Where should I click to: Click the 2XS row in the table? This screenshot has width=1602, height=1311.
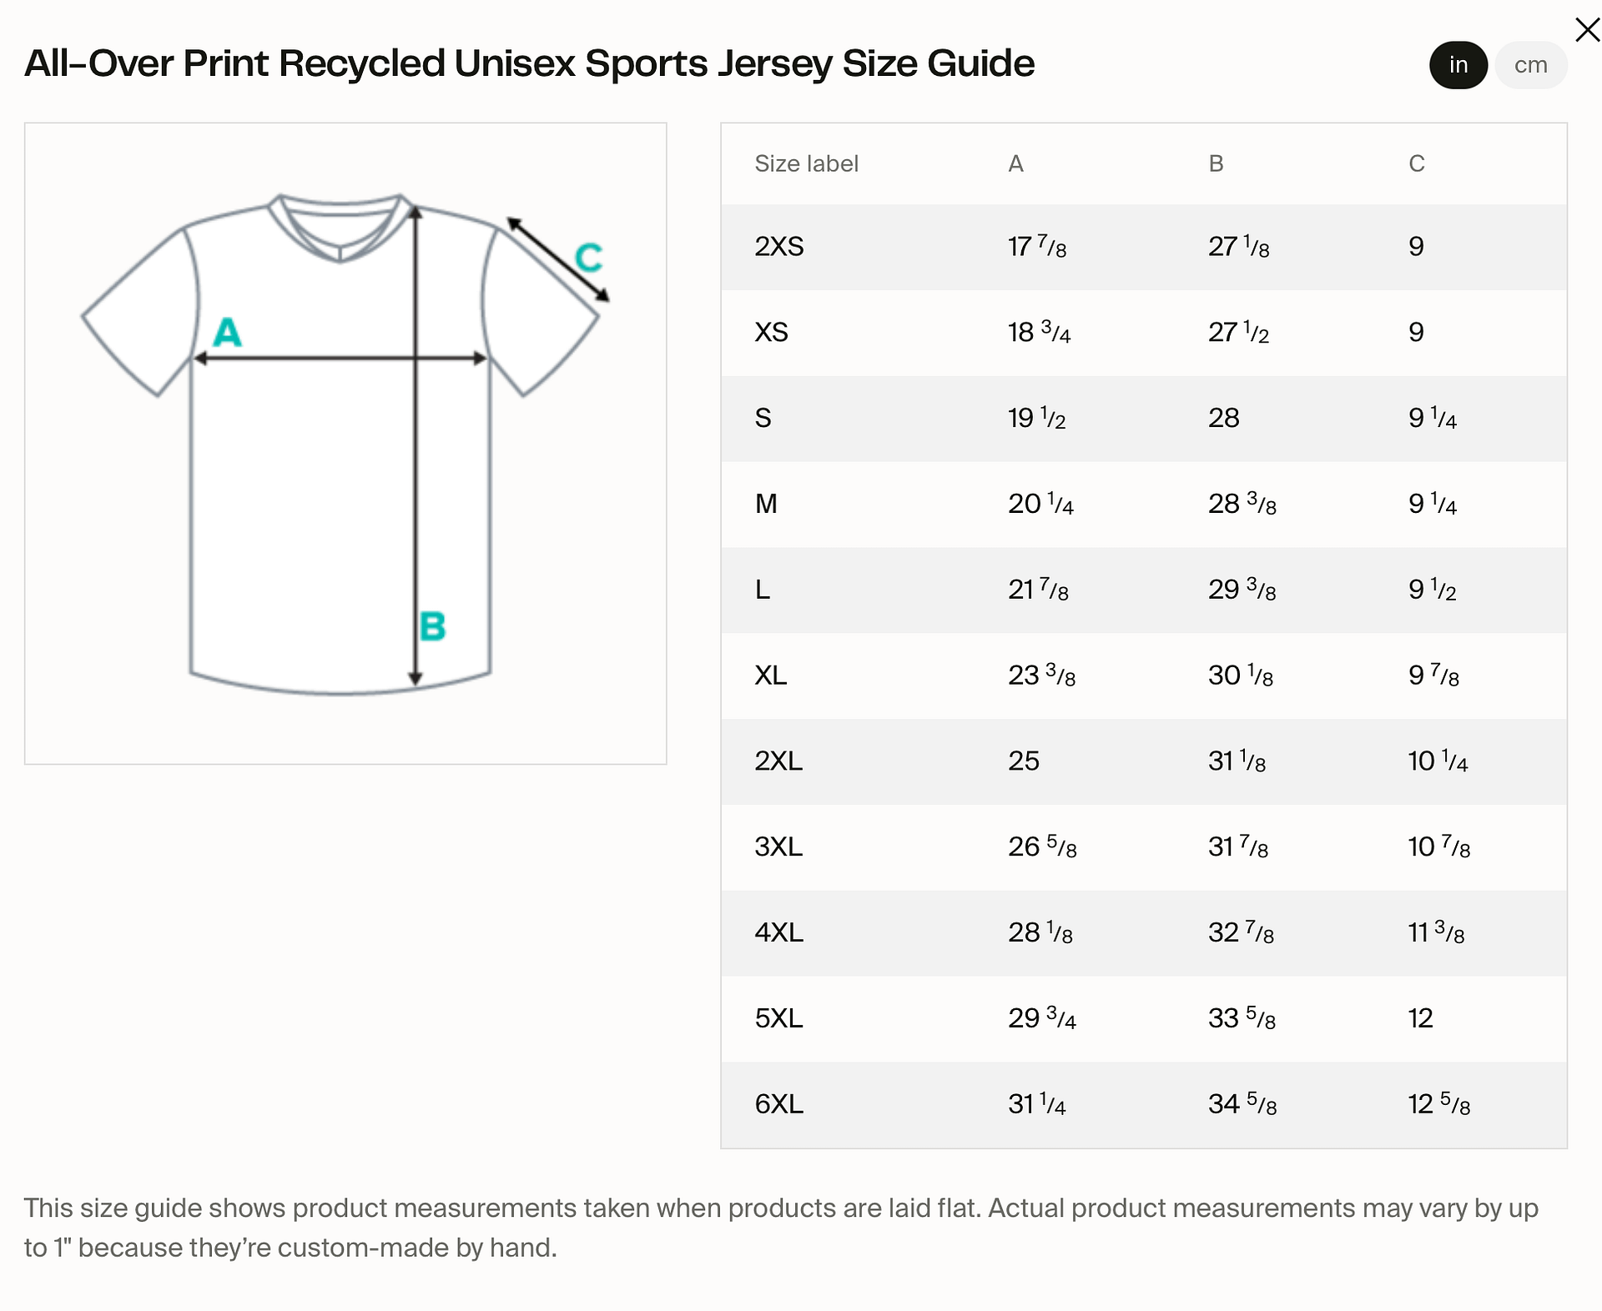[x=778, y=246]
